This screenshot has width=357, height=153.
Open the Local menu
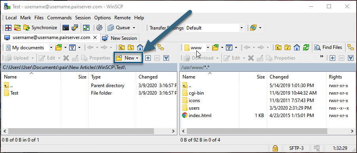(x=11, y=18)
